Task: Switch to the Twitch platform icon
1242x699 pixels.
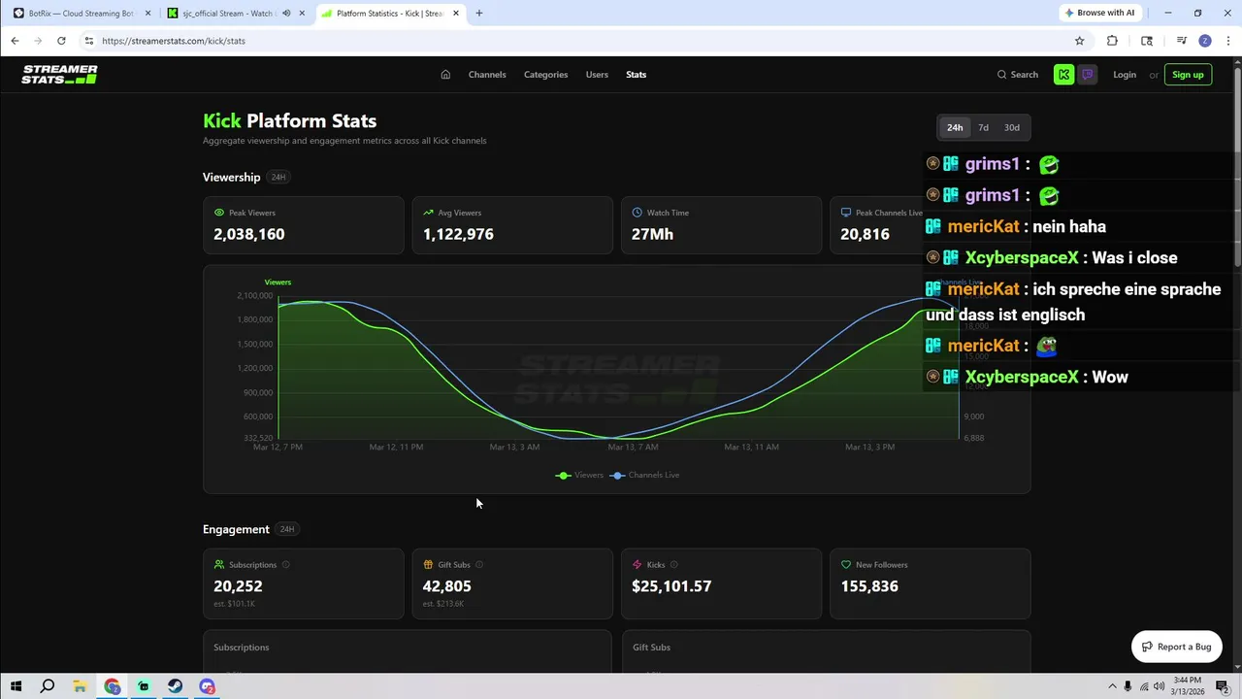Action: pyautogui.click(x=1088, y=75)
